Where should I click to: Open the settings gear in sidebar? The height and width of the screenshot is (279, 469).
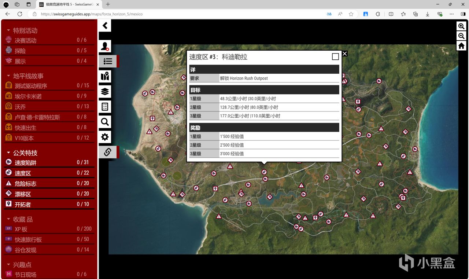(105, 137)
